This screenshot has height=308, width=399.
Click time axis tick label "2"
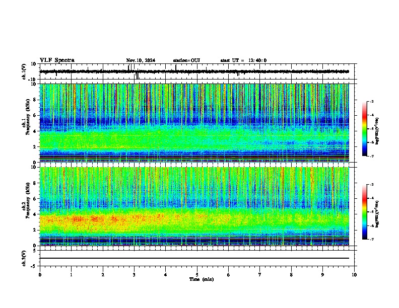pyautogui.click(x=103, y=275)
